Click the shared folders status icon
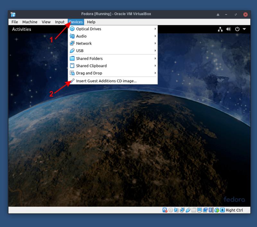 [194, 210]
